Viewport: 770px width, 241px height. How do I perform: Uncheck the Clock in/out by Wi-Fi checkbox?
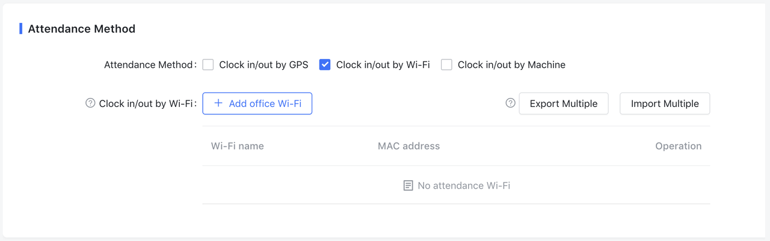[325, 65]
